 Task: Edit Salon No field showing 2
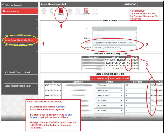[137, 106]
